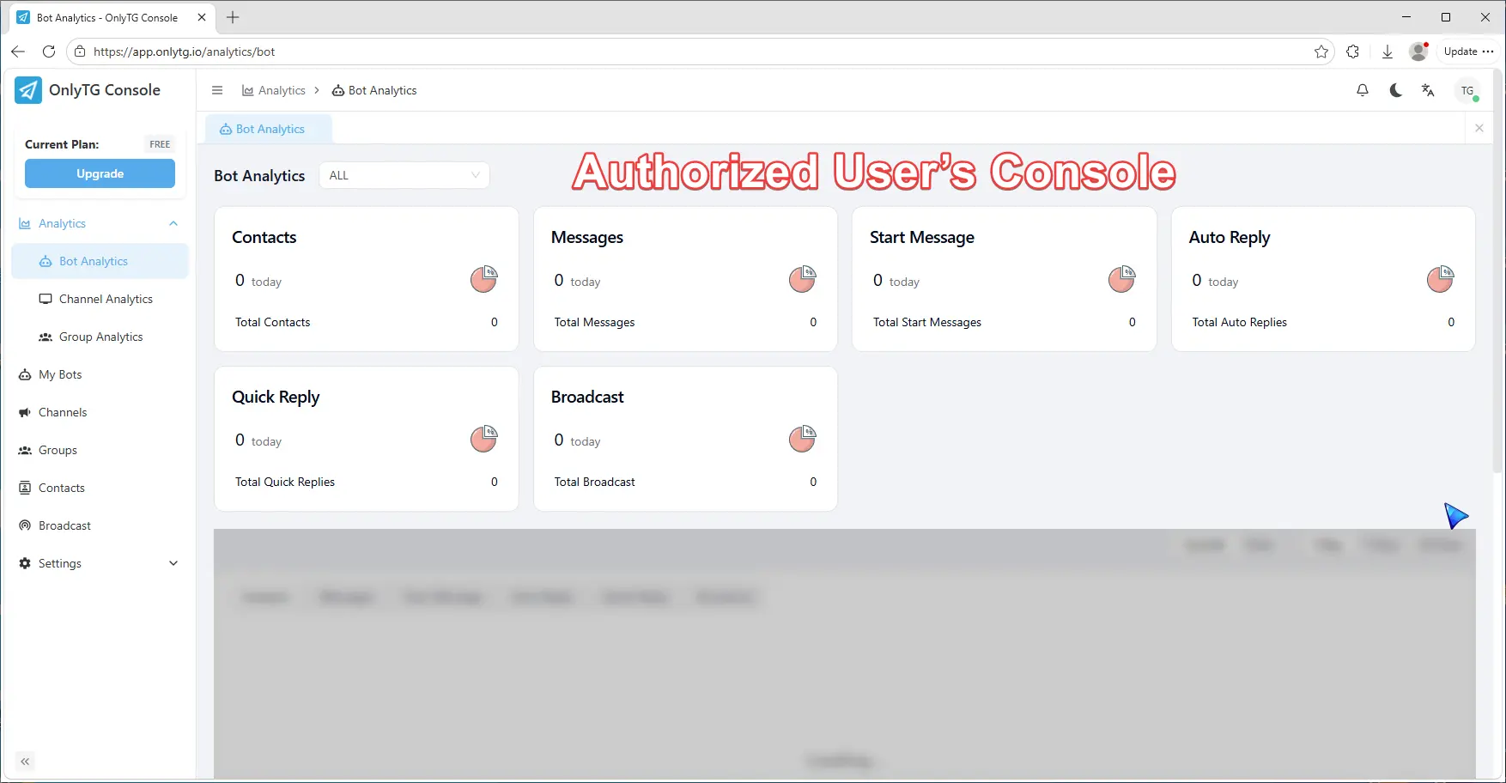Screen dimensions: 1506x783
Task: Open the ALL bot filter dropdown
Action: (404, 175)
